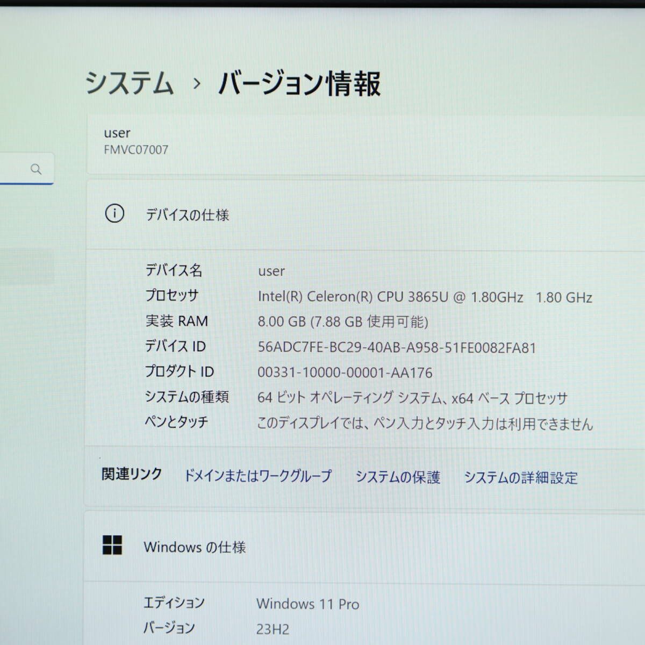Select the ペンとタッチ value text
Image resolution: width=645 pixels, height=645 pixels.
tap(425, 424)
